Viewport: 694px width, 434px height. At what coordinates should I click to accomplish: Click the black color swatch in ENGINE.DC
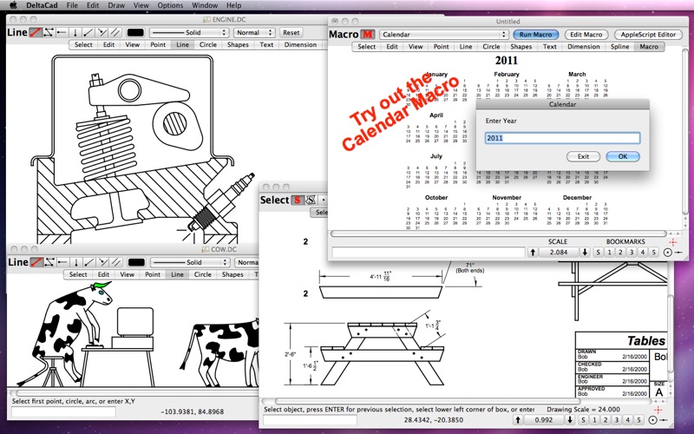135,32
